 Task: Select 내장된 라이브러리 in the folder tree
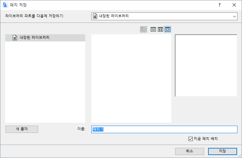[x=45, y=38]
